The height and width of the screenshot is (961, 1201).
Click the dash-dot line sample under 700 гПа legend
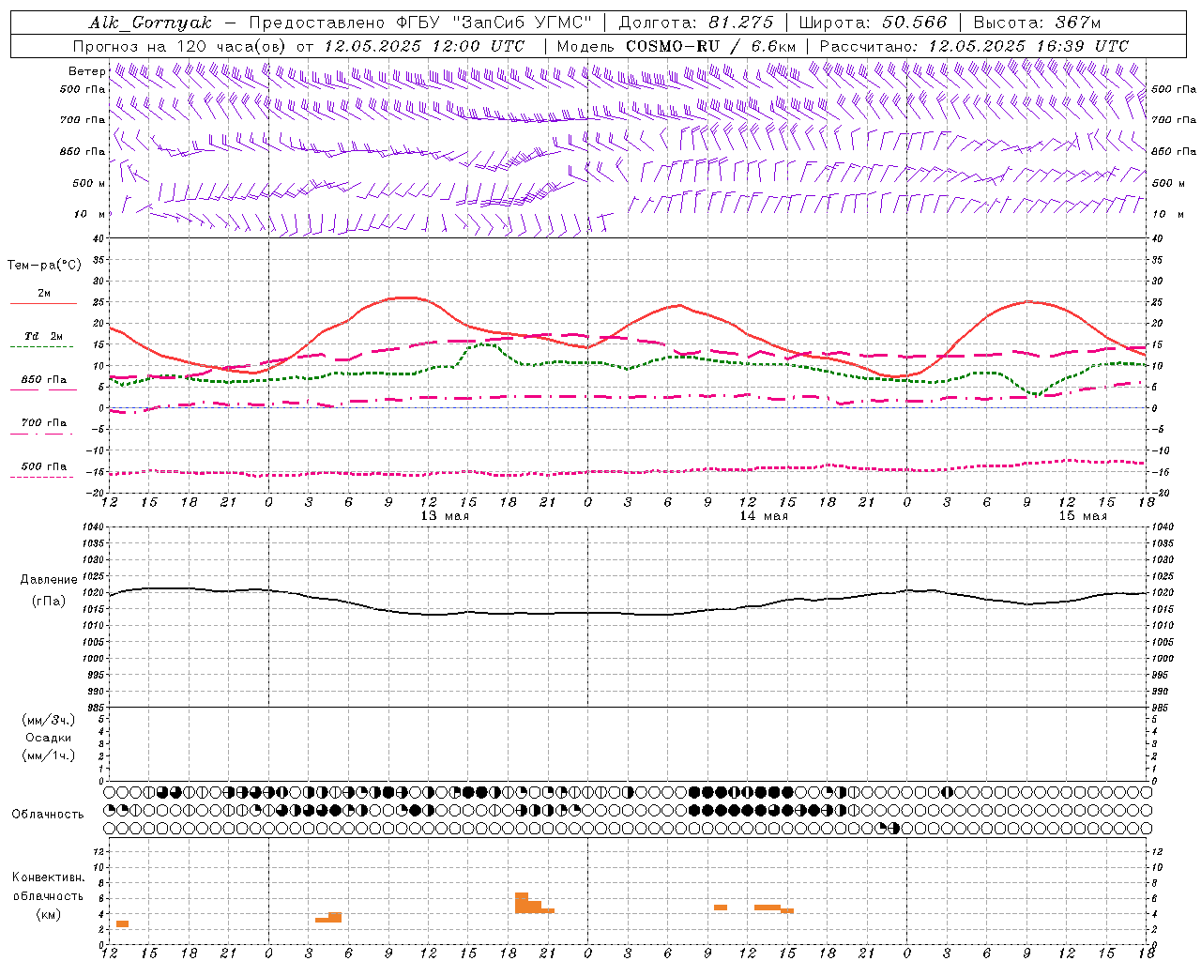coord(42,434)
